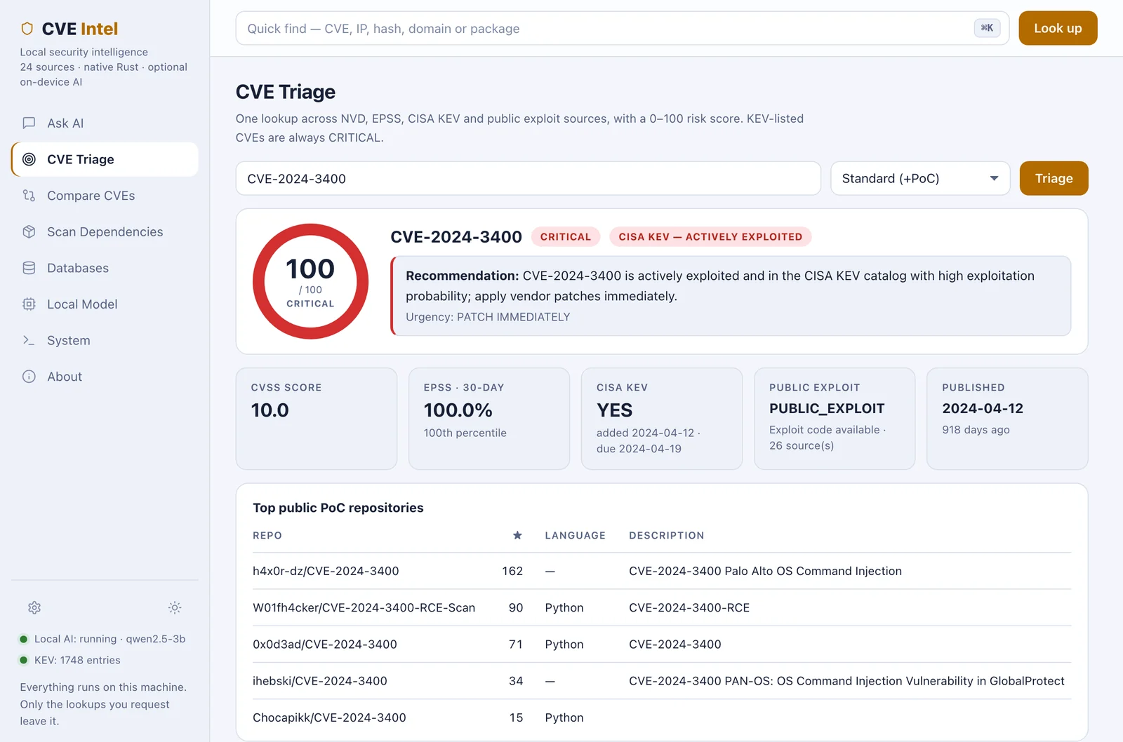Click the DESCRIPTION column header
Viewport: 1123px width, 742px height.
[666, 535]
